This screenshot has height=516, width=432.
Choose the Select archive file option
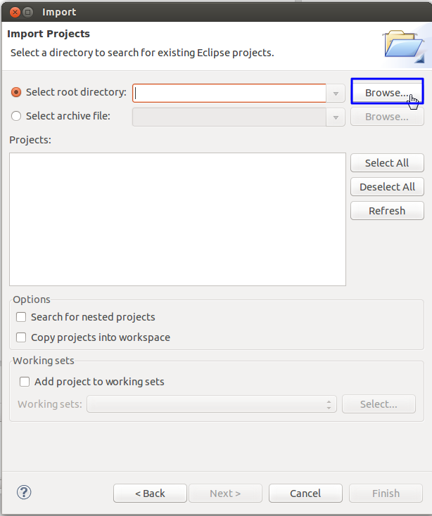pyautogui.click(x=17, y=116)
